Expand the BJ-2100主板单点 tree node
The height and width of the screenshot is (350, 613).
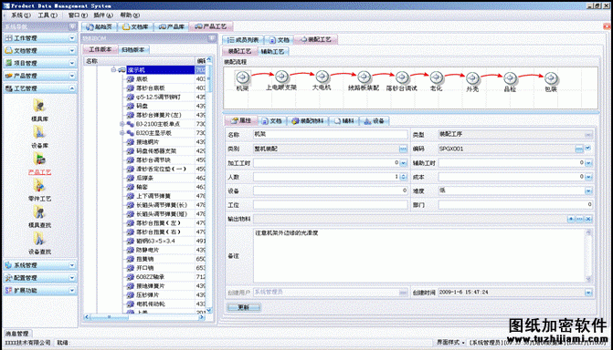tap(122, 124)
